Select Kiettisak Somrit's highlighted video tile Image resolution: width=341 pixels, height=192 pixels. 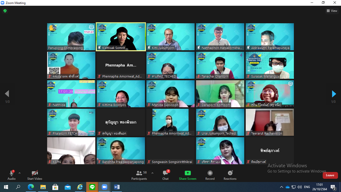(121, 37)
